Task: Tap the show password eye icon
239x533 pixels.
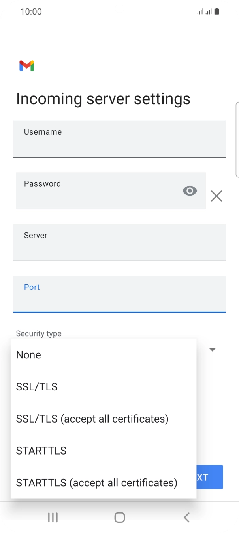Action: click(190, 191)
